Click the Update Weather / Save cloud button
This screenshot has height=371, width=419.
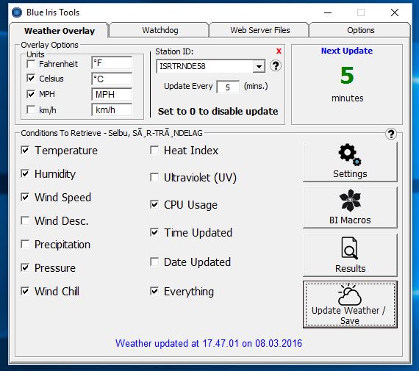click(350, 304)
